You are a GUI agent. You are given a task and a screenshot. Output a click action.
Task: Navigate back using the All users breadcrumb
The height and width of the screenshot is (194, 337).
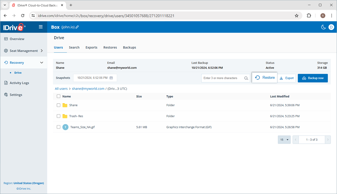click(61, 88)
